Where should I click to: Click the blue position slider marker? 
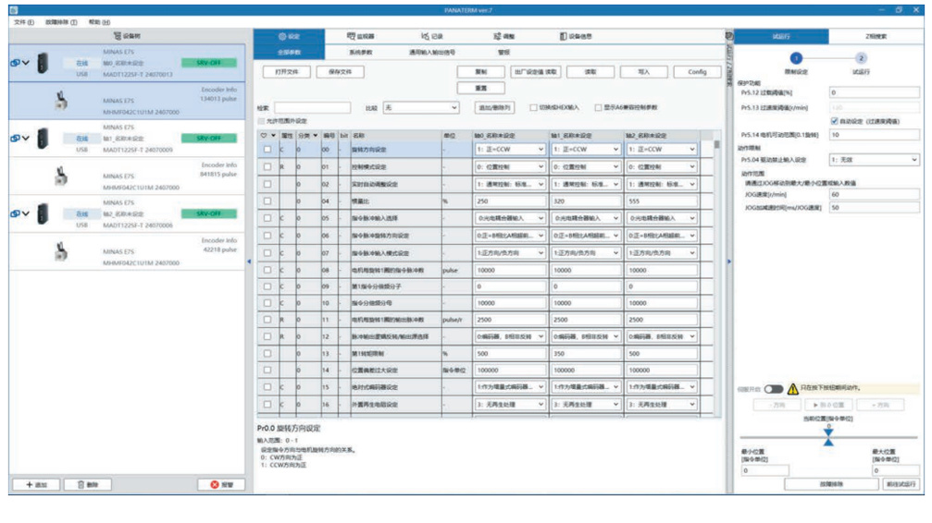click(828, 437)
